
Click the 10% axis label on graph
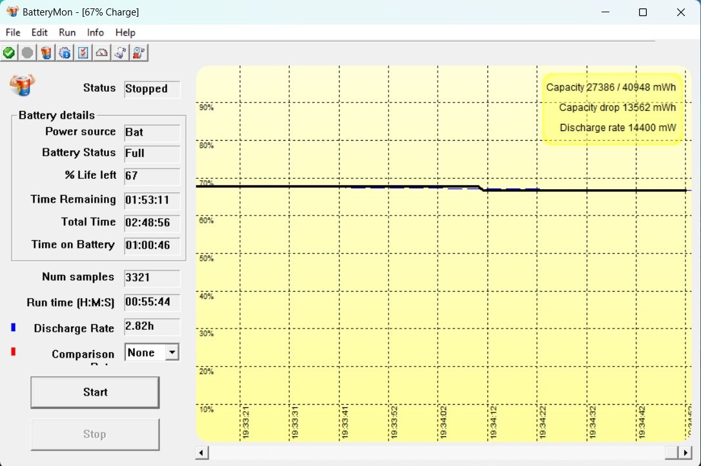tap(207, 409)
